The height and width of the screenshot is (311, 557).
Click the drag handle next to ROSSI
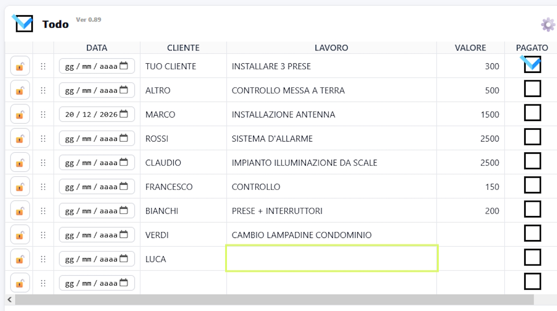pyautogui.click(x=43, y=138)
